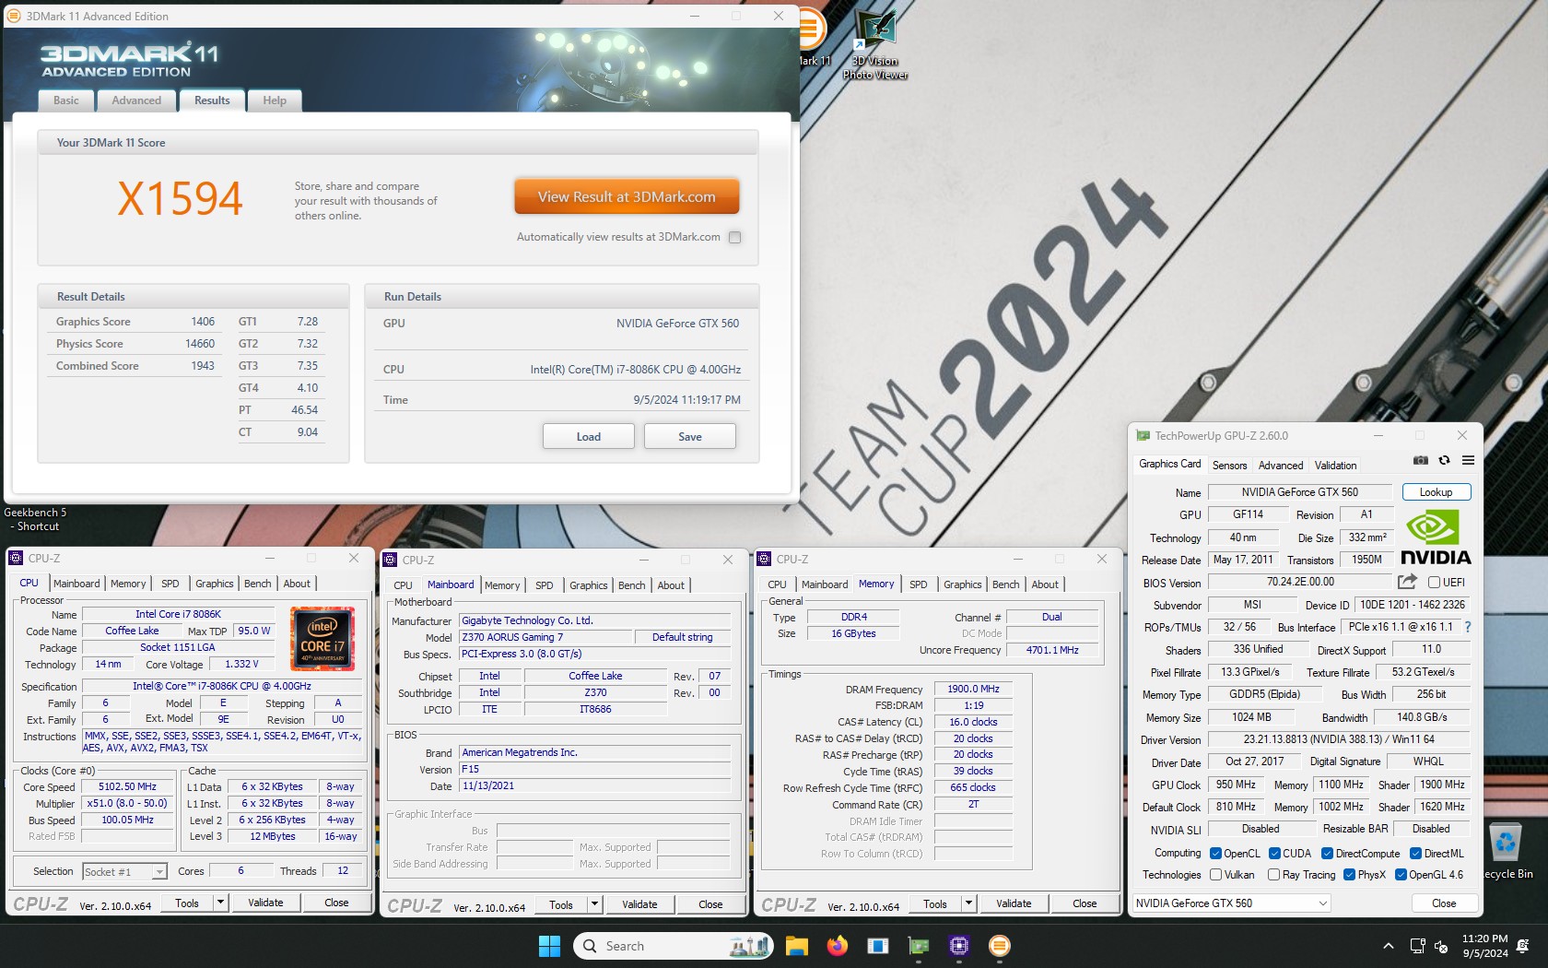Open Bench tab in CPU-Z CPU window
The image size is (1548, 968).
[258, 584]
